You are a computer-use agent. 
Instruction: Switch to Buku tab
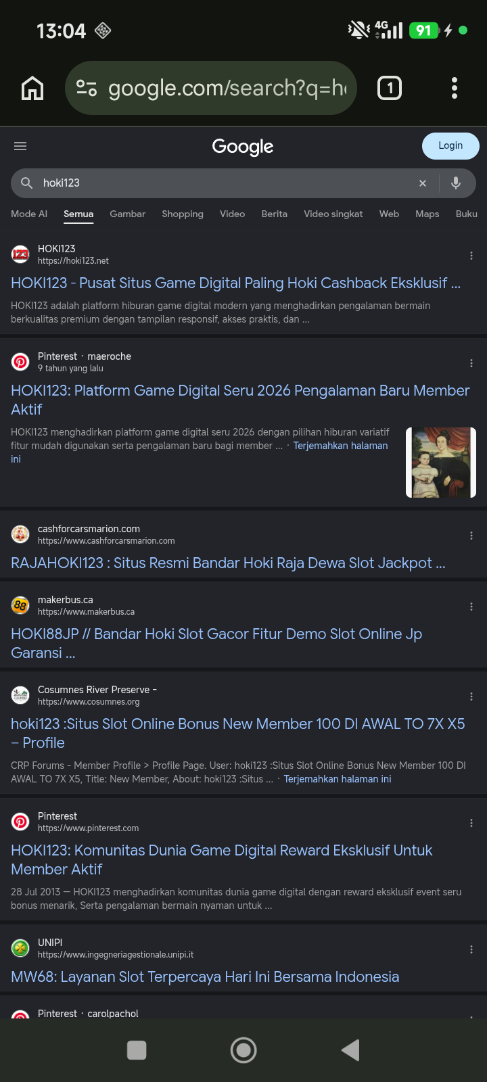tap(467, 214)
